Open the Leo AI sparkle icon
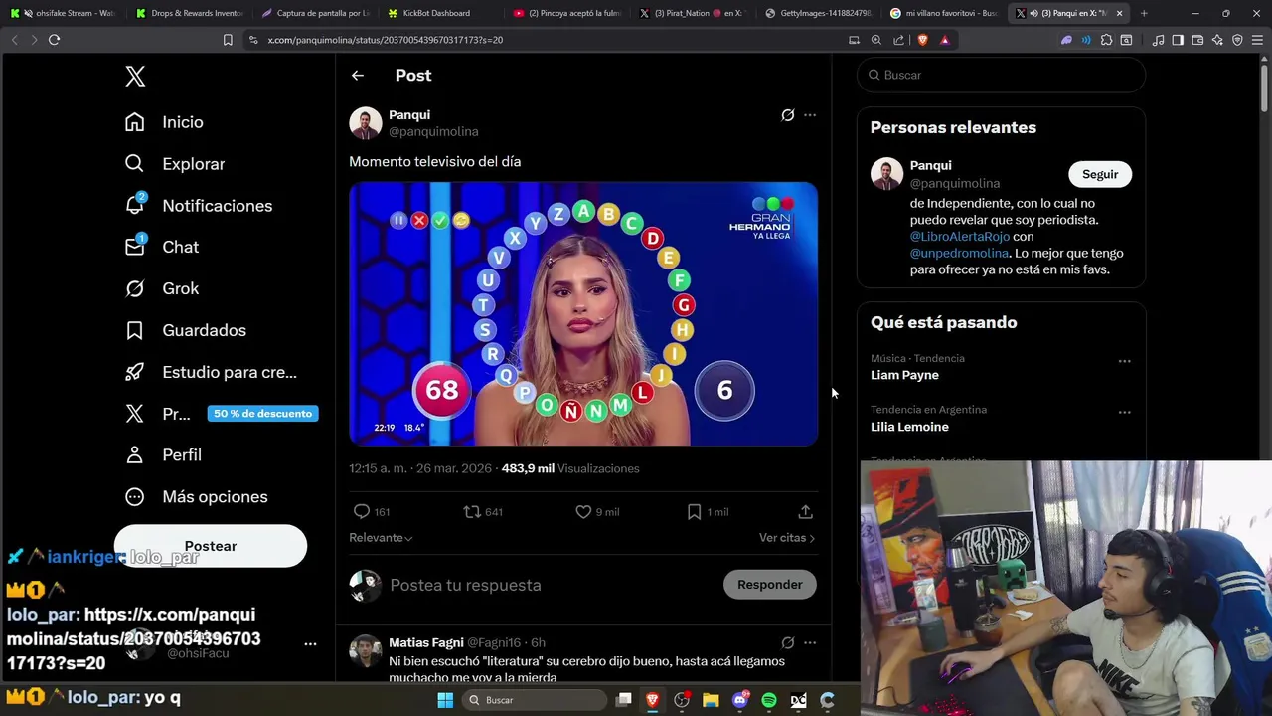Viewport: 1272px width, 716px height. 1217,40
